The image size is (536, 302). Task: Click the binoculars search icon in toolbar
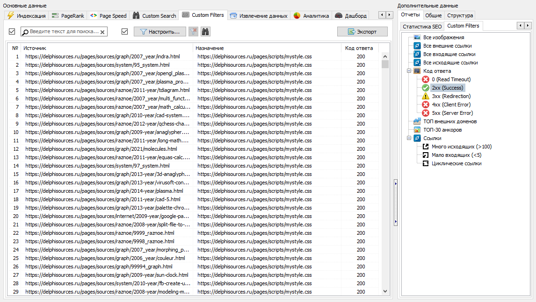205,32
